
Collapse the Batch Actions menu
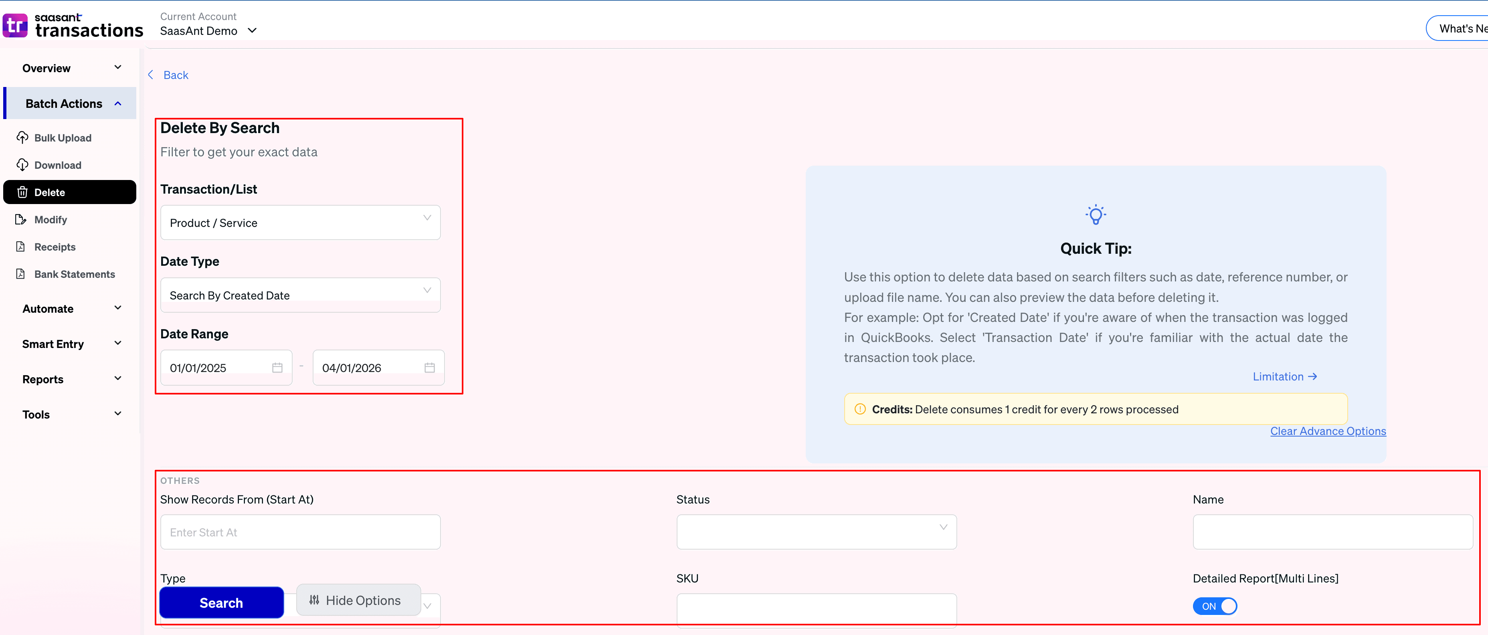[71, 103]
